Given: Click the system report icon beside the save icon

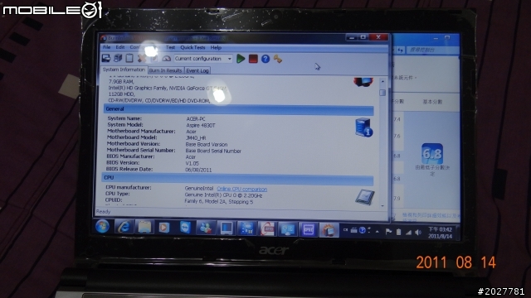Looking at the screenshot, I should coord(118,58).
